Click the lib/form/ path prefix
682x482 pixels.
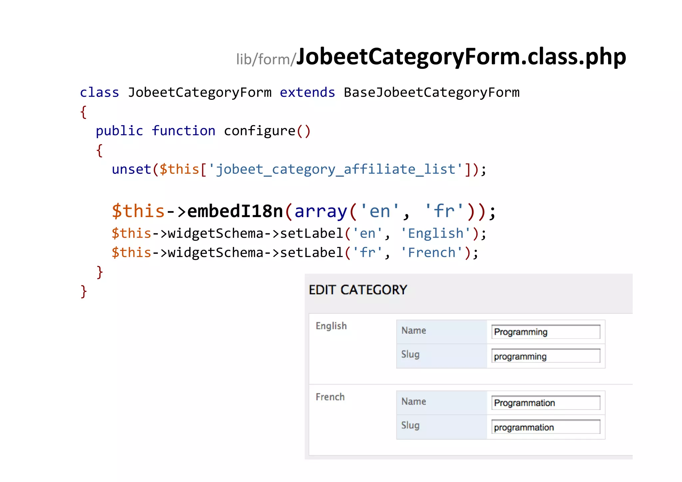(266, 60)
